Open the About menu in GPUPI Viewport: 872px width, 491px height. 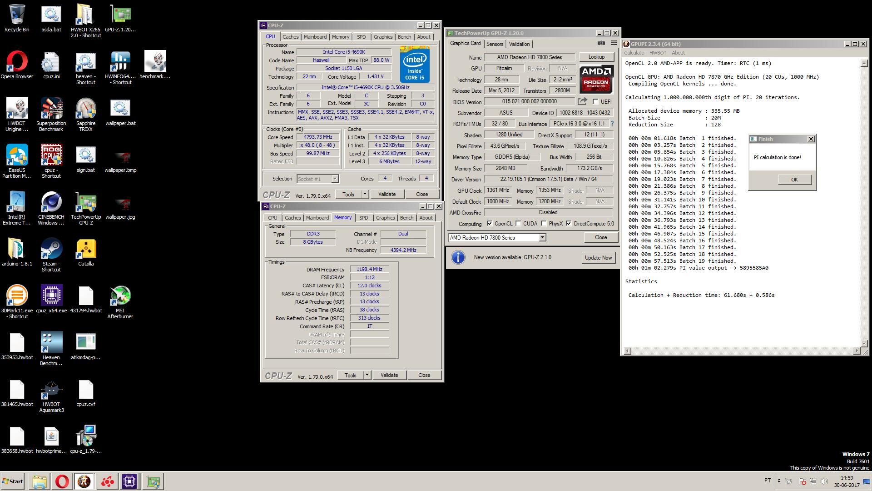coord(678,53)
